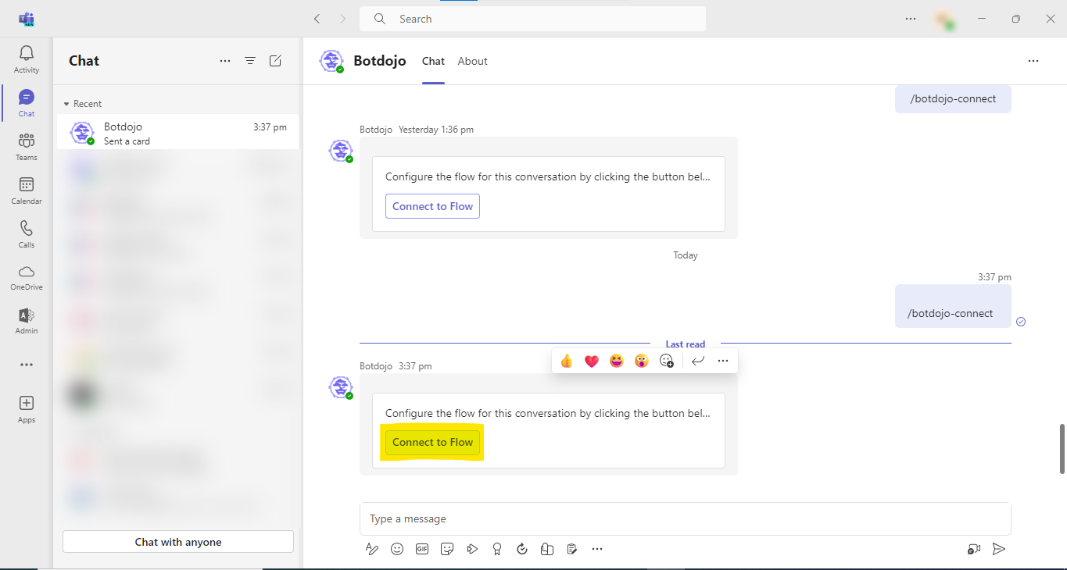
Task: Open the emoji picker in compose bar
Action: coord(397,549)
